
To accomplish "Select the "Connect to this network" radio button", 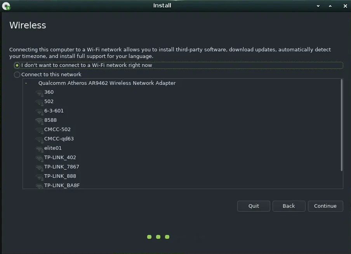I will [x=17, y=75].
